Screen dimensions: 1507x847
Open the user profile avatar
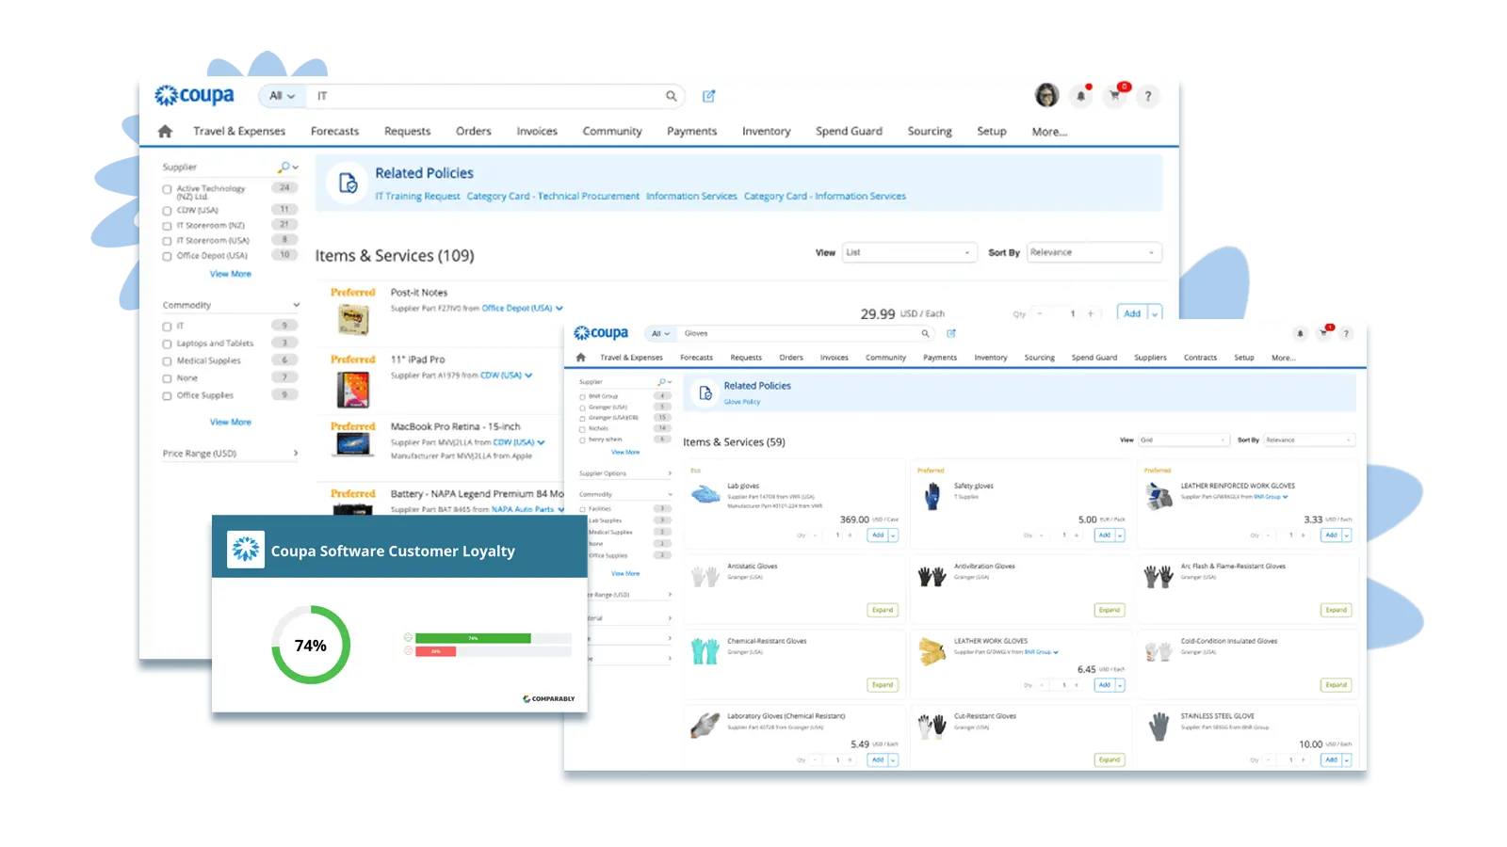click(x=1046, y=95)
